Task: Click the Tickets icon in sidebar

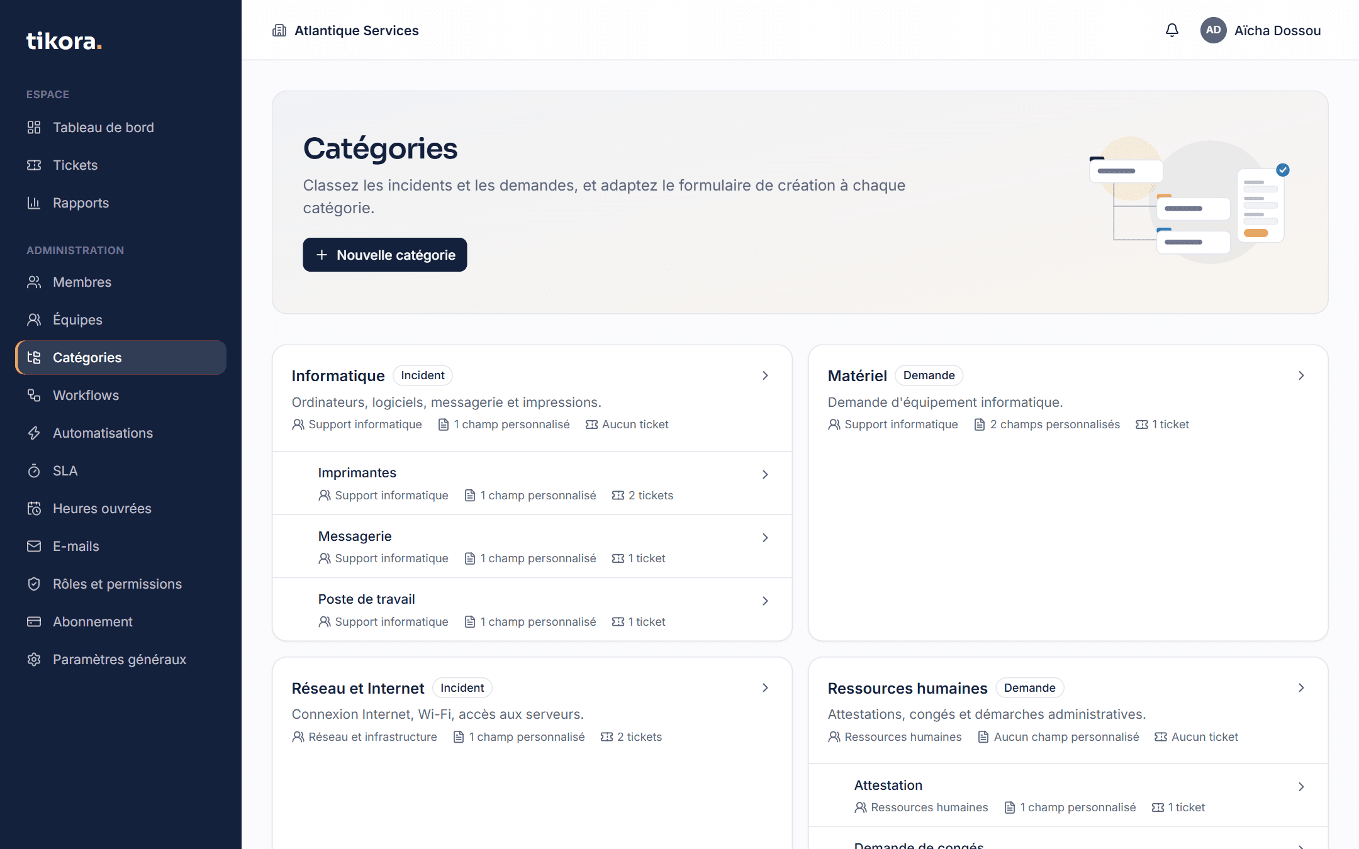Action: pos(34,165)
